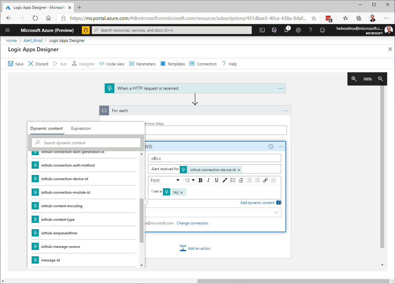Image resolution: width=395 pixels, height=284 pixels.
Task: Open Help in designer toolbar
Action: (229, 64)
